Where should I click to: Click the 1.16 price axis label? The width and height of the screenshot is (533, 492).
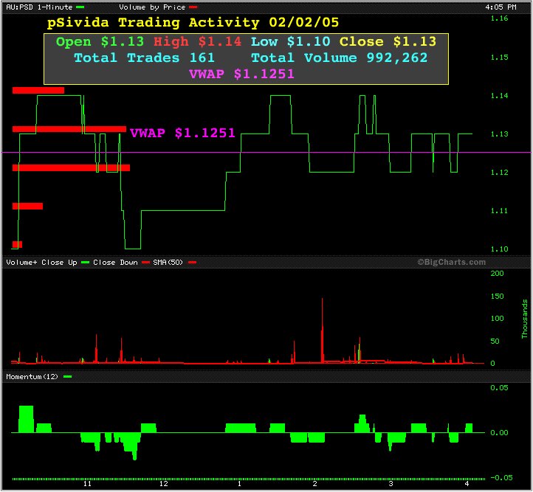499,18
